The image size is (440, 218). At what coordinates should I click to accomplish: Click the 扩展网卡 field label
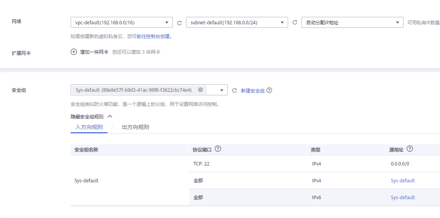(21, 53)
